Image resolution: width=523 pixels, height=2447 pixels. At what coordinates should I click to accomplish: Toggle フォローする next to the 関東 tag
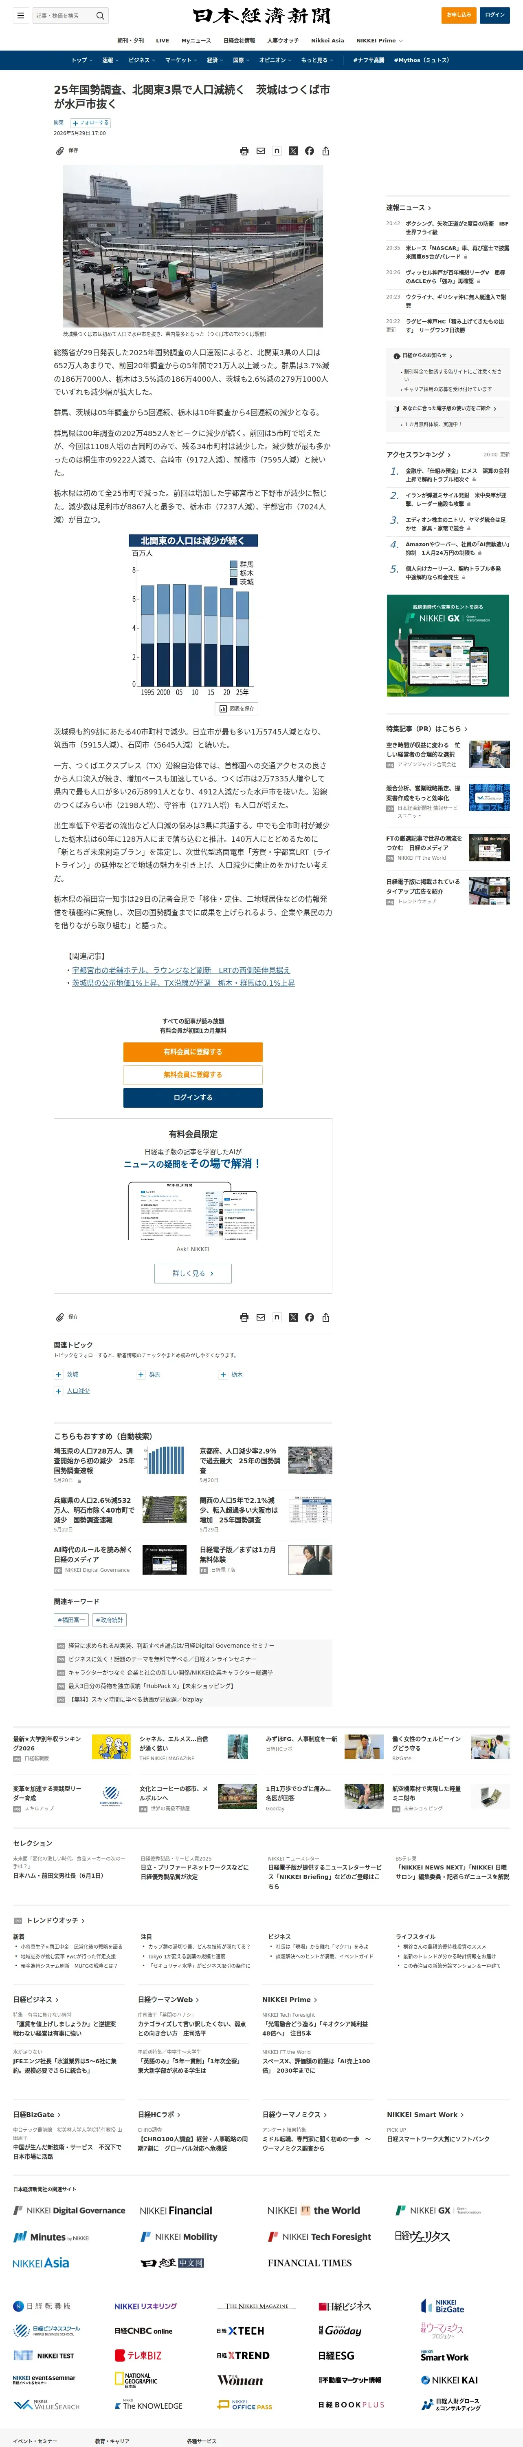pyautogui.click(x=89, y=122)
